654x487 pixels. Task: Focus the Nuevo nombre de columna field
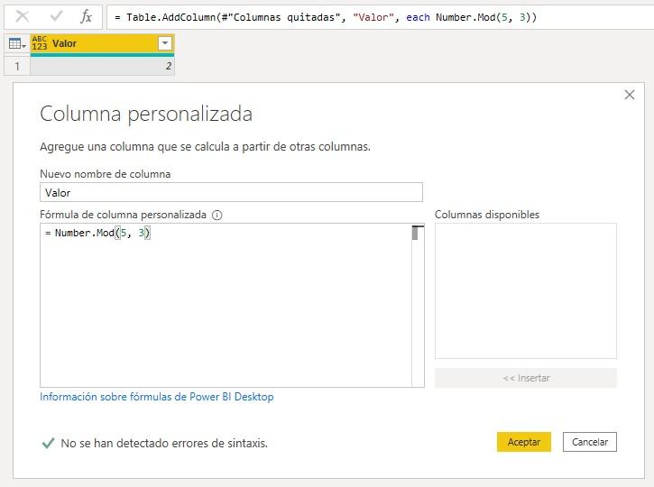(x=231, y=192)
